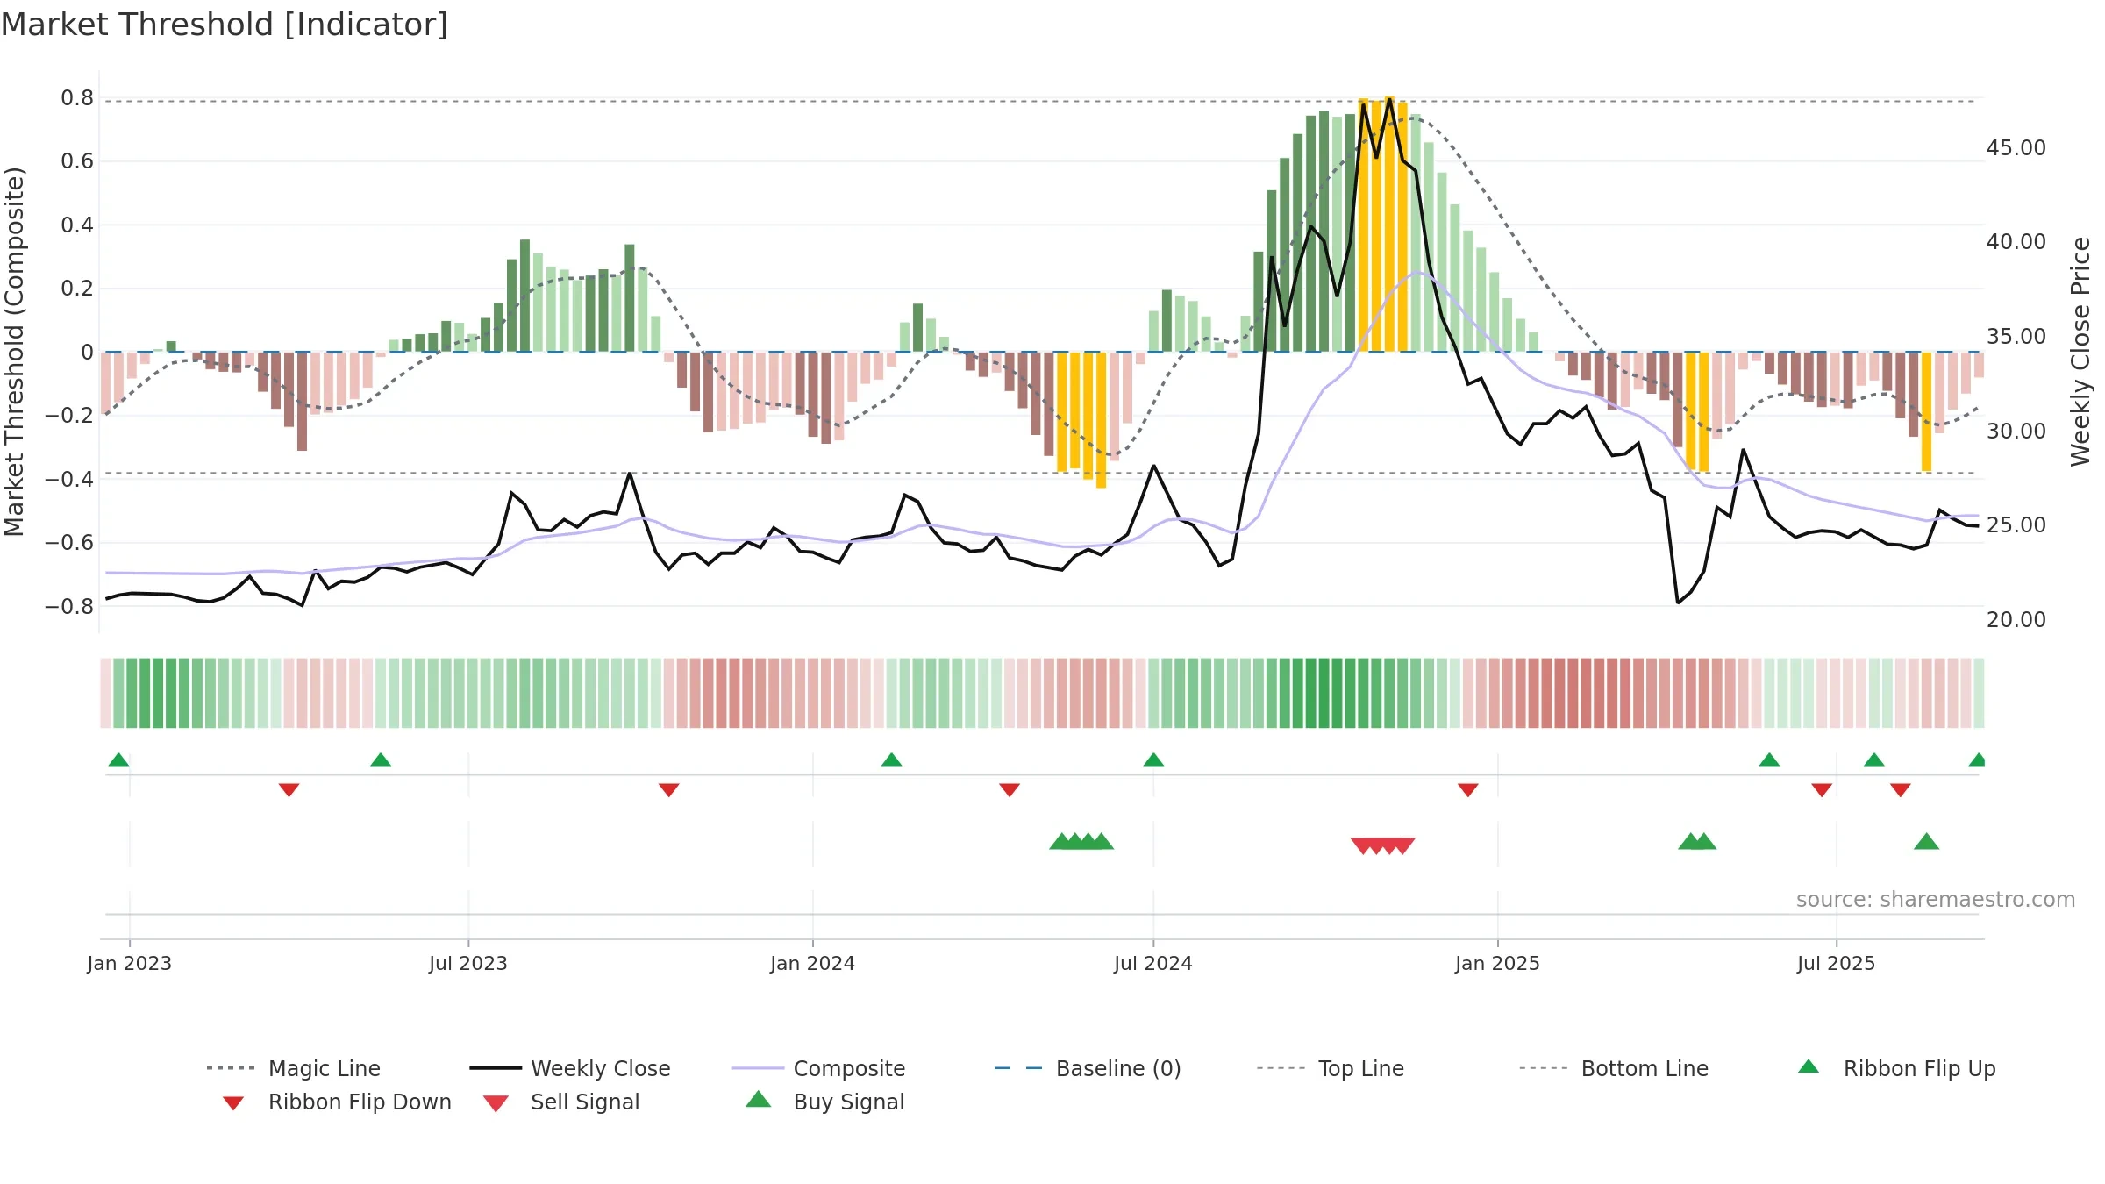The height and width of the screenshot is (1184, 2105).
Task: Click the ribbon flip up marker near February 2024
Action: [891, 760]
